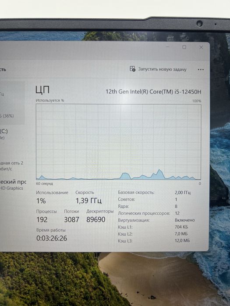
Task: Click the speed value 1,39 ГГц
Action: coord(88,201)
